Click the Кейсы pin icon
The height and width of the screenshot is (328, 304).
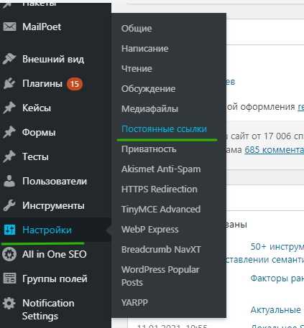point(9,108)
